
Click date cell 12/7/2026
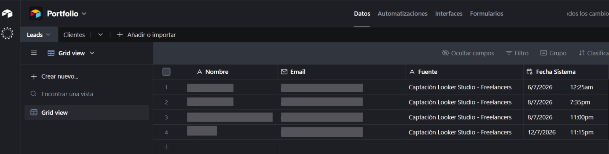541,132
